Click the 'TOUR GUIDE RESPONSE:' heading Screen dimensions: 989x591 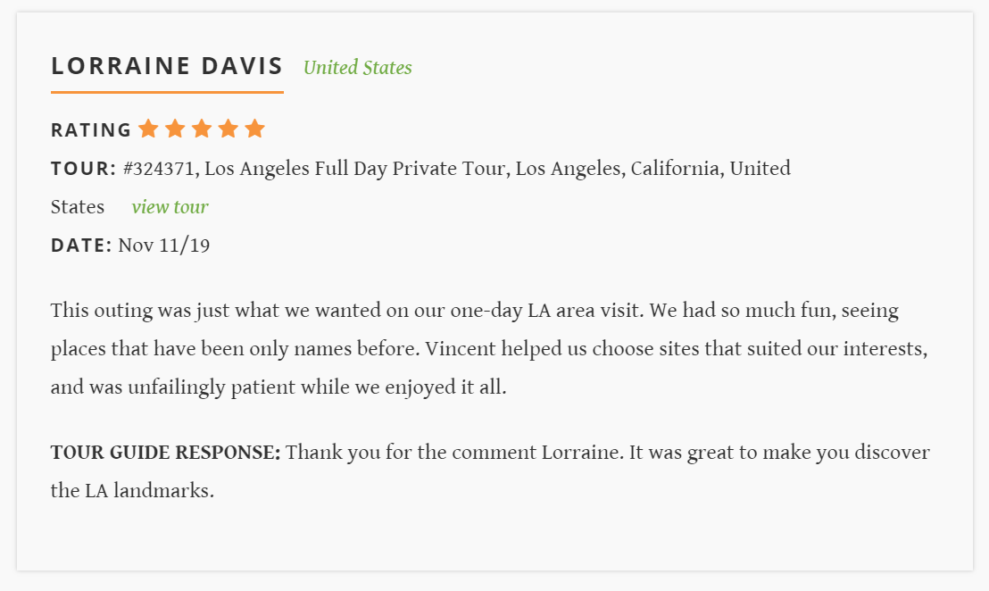166,453
